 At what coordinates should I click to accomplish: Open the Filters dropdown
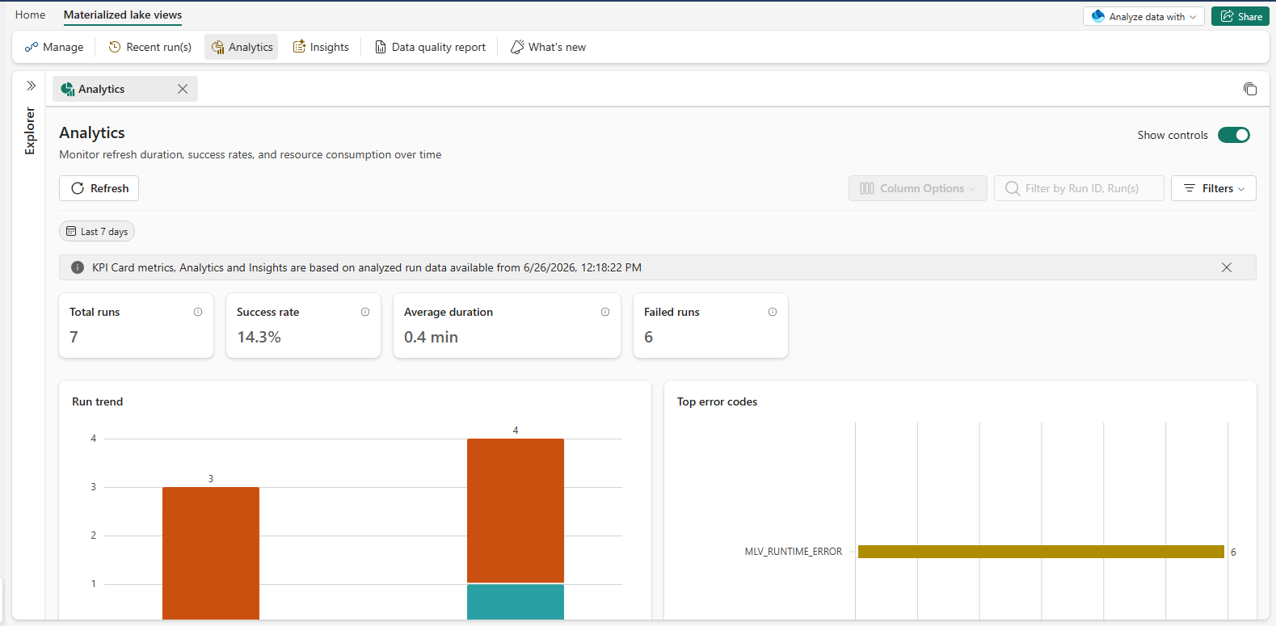[1214, 188]
